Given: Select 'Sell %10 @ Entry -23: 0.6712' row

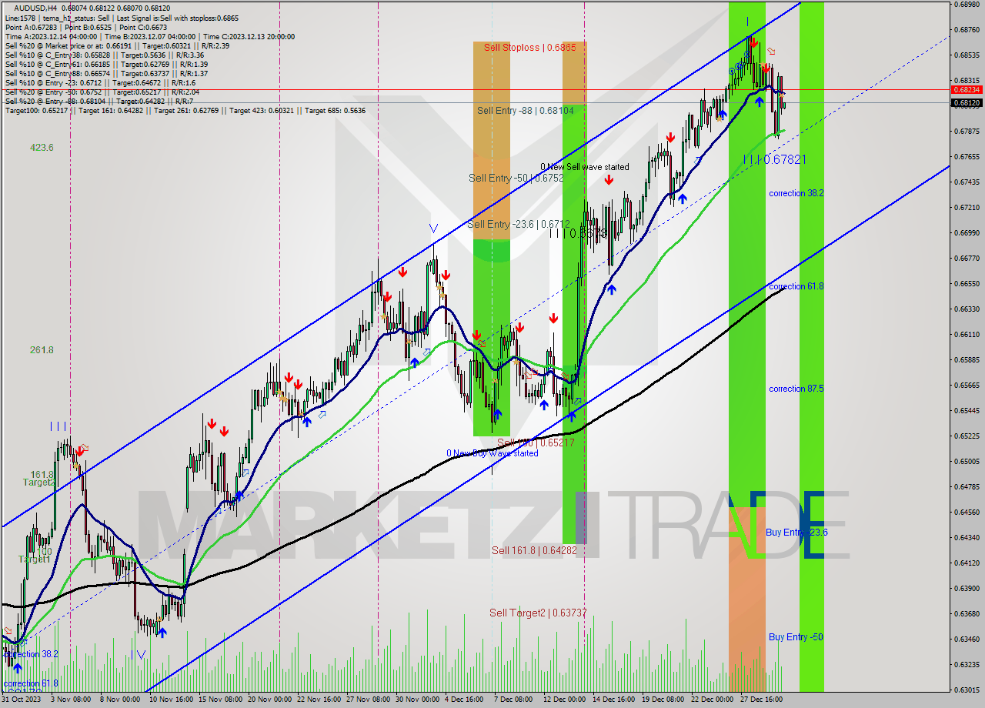Looking at the screenshot, I should [100, 82].
